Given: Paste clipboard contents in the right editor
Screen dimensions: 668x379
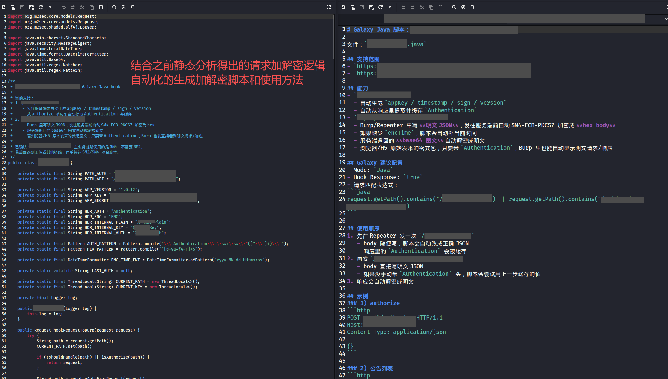Looking at the screenshot, I should [441, 7].
